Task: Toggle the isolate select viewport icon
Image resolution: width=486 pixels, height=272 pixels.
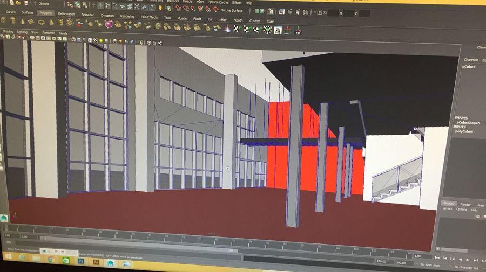Action: 140,41
